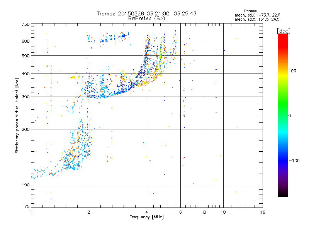Click the colorbar tick label '0'
The width and height of the screenshot is (309, 231).
pos(290,116)
